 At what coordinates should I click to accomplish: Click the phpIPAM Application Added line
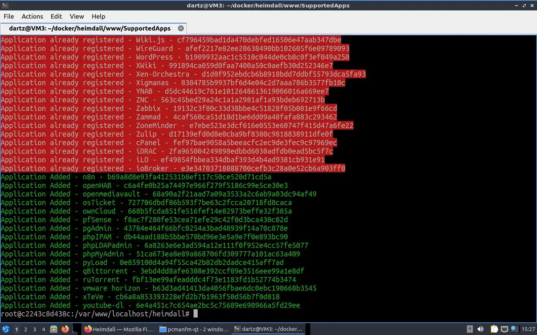pyautogui.click(x=144, y=237)
